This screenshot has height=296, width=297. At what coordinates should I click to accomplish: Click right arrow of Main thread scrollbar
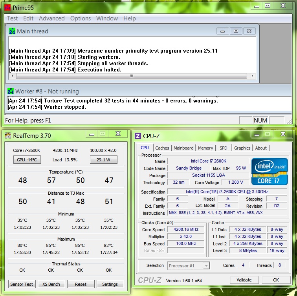(253, 76)
